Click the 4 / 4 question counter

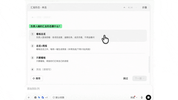point(130,7)
